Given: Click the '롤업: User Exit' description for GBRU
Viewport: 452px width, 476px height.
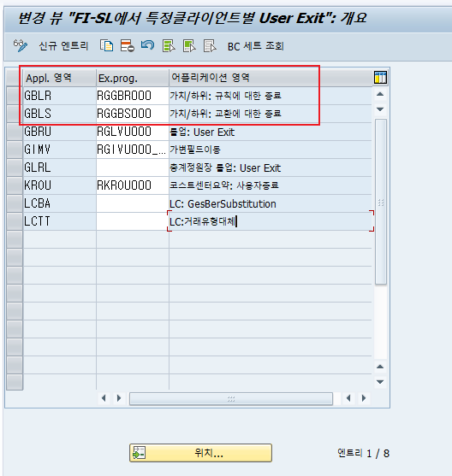Looking at the screenshot, I should click(271, 132).
